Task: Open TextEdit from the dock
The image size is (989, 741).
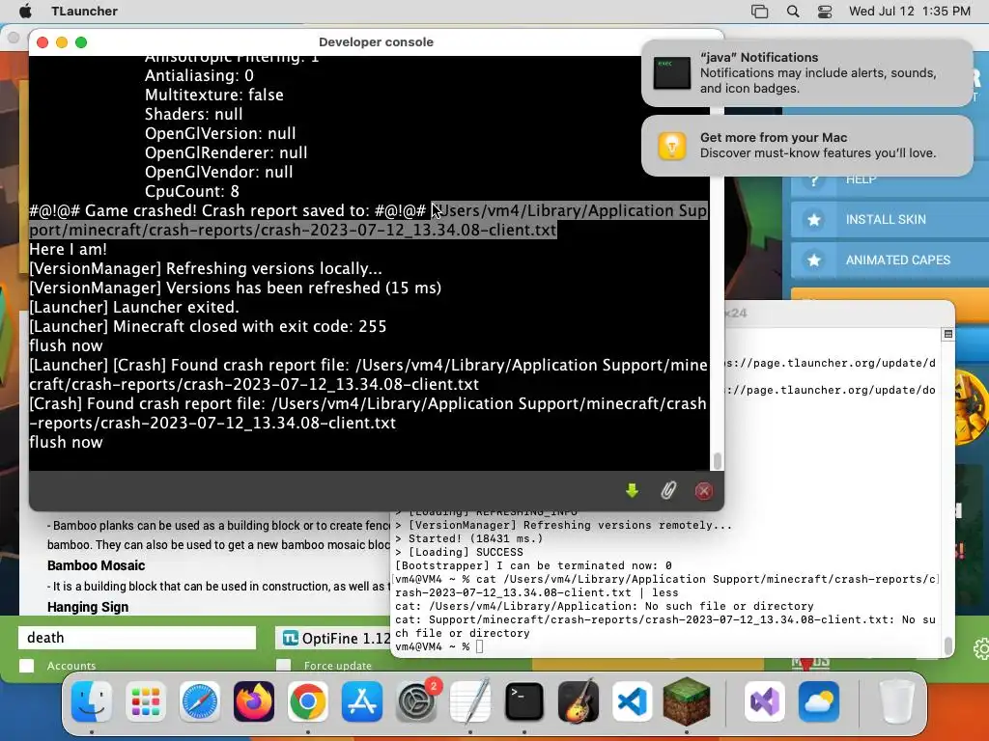Action: click(470, 700)
